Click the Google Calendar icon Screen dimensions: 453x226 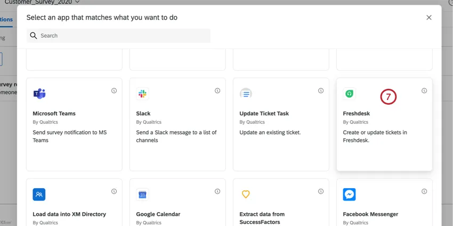click(142, 195)
